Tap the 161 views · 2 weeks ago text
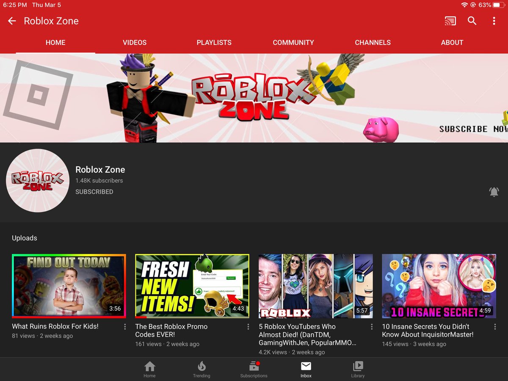Image resolution: width=508 pixels, height=381 pixels. (x=167, y=344)
